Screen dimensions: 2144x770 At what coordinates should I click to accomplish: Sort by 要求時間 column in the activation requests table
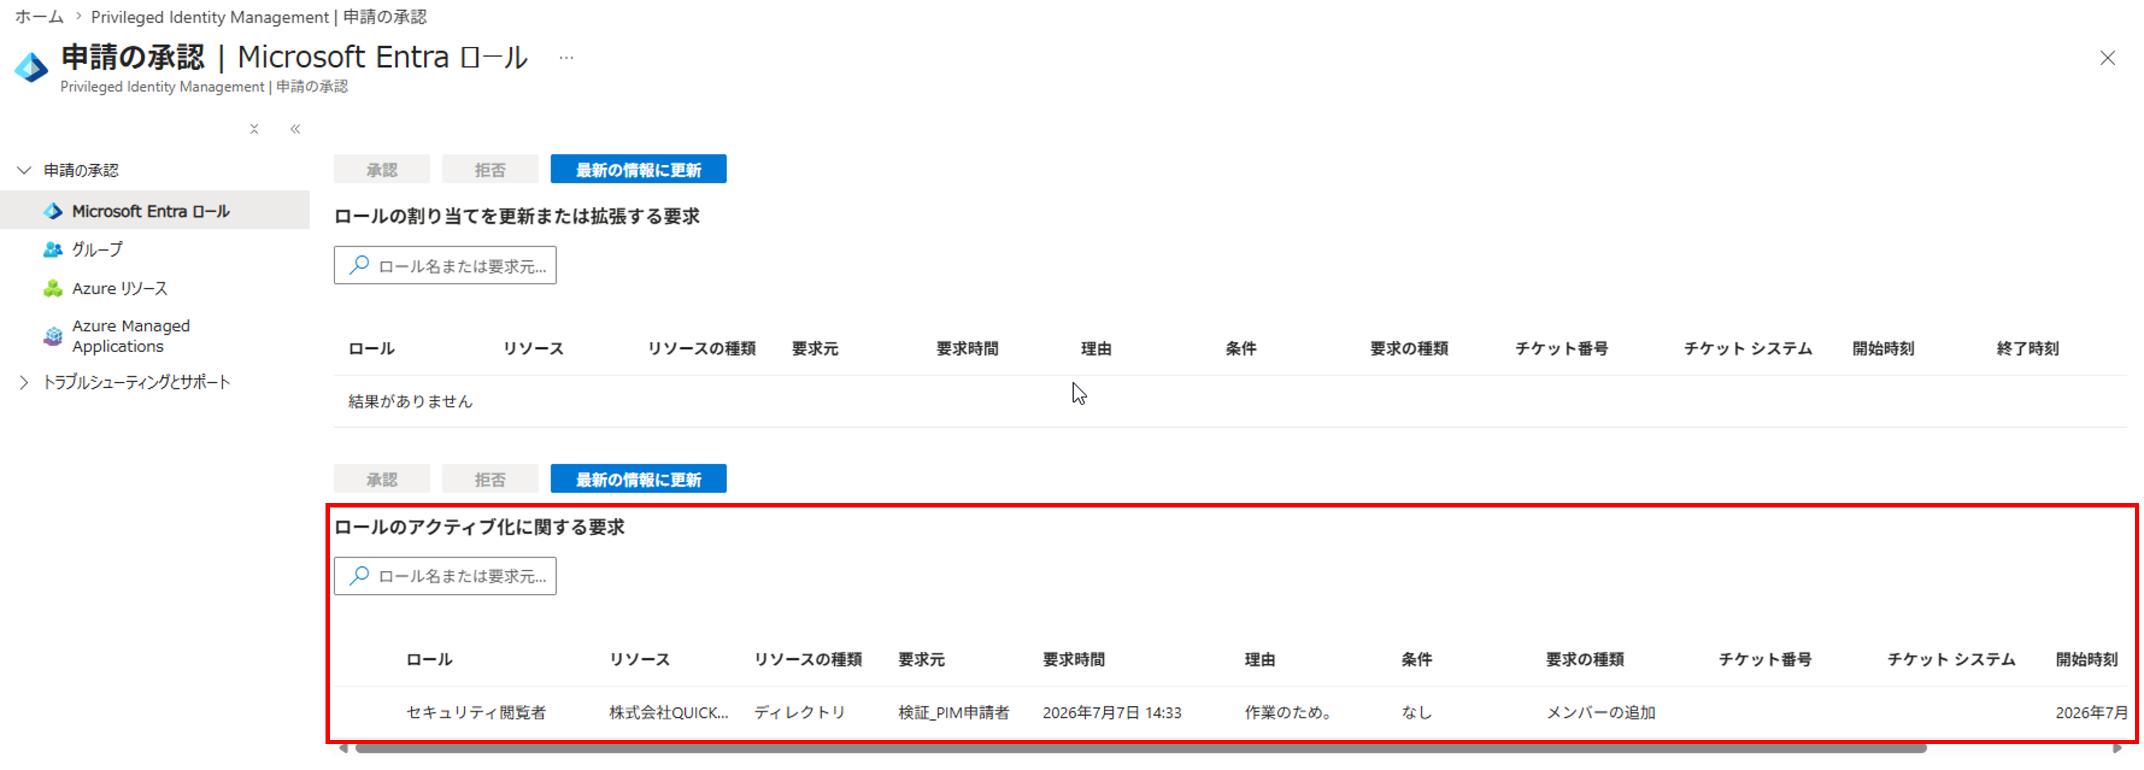click(x=1073, y=659)
